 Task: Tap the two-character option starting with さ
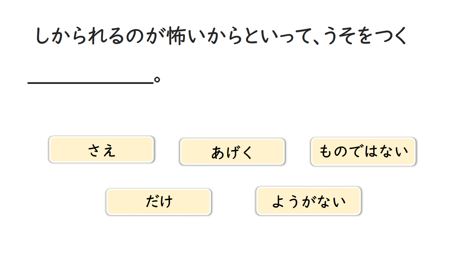coord(102,150)
